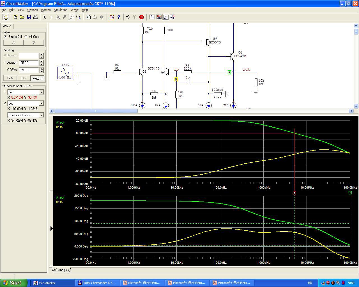Expand the Cursor 2 - Cursor 1 dropdown

coord(41,115)
